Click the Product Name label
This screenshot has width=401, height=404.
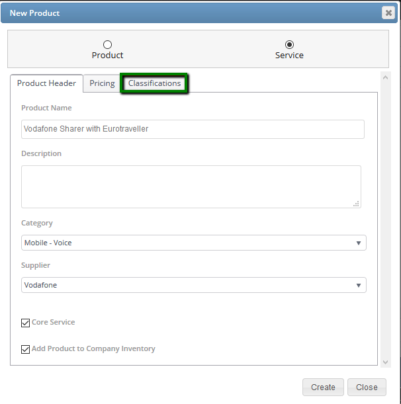46,108
